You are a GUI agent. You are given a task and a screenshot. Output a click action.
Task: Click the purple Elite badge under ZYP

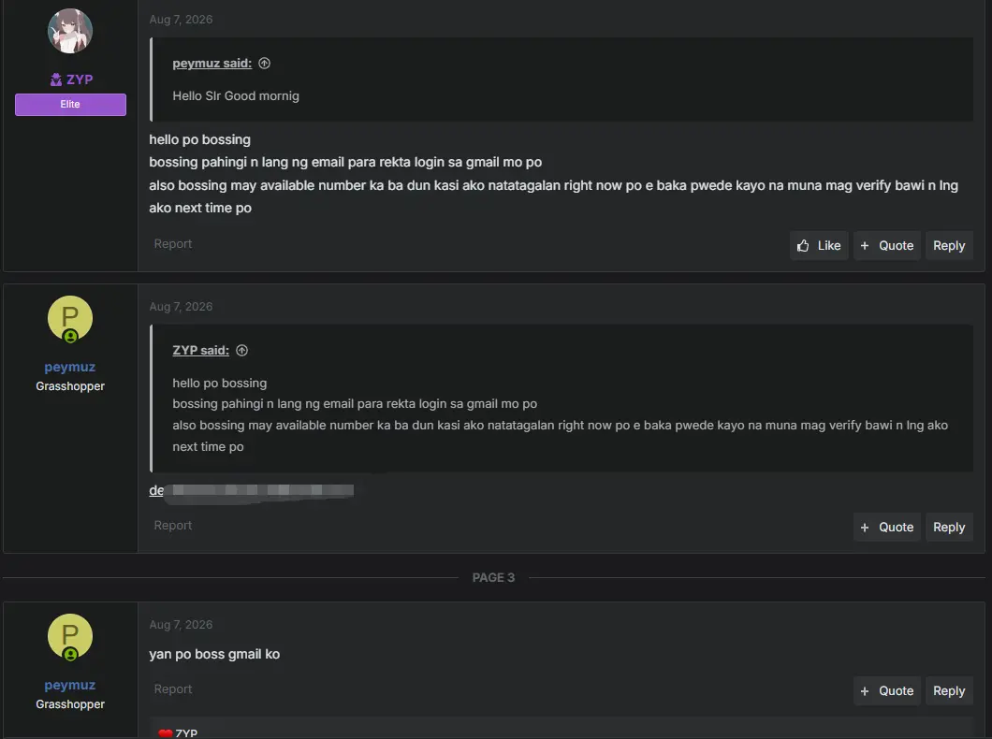click(x=70, y=105)
